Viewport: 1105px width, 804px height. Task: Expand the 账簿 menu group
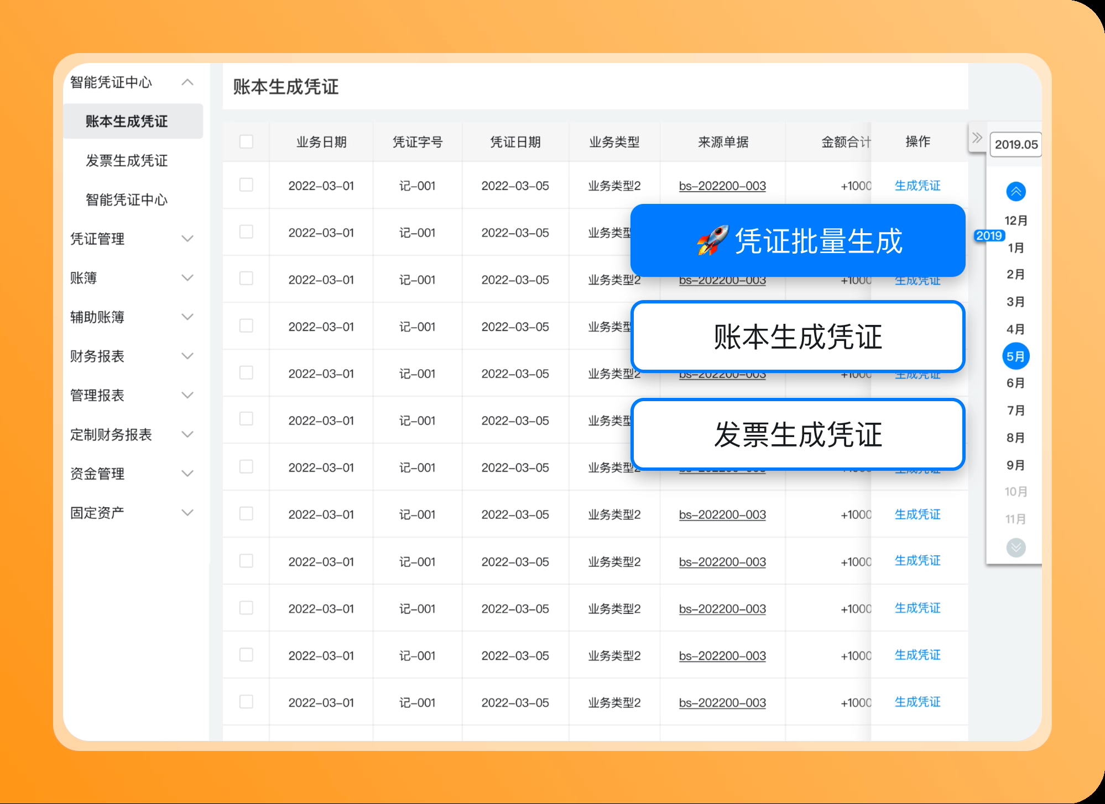187,277
